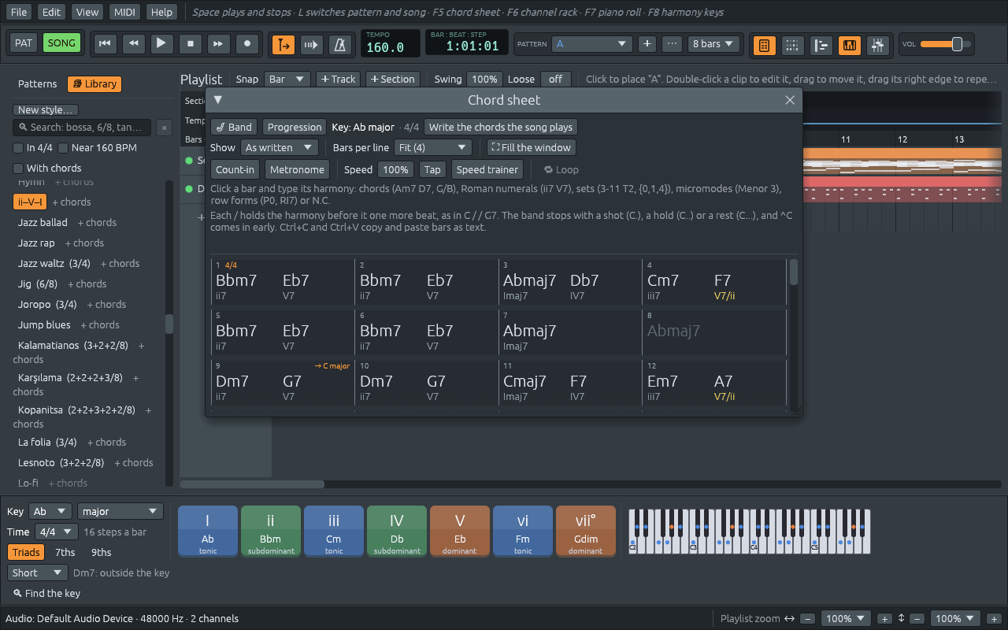The height and width of the screenshot is (630, 1008).
Task: Zoom out playlist vertically with minus
Action: click(917, 619)
